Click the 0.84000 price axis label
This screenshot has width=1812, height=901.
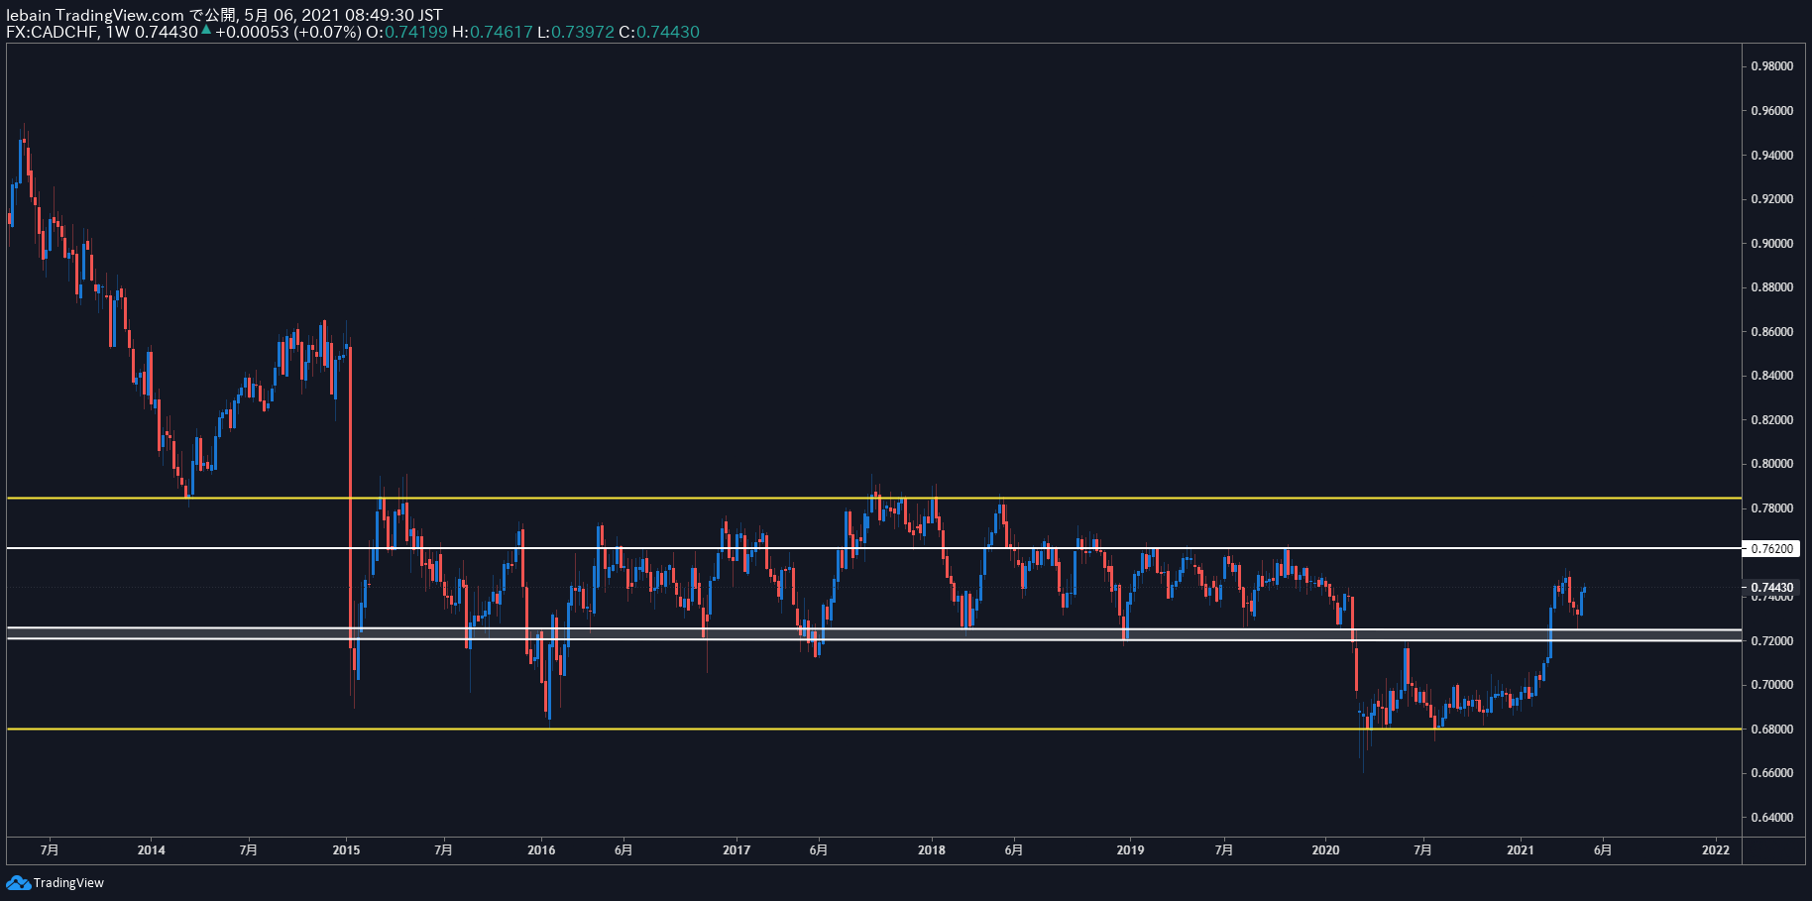click(x=1771, y=376)
